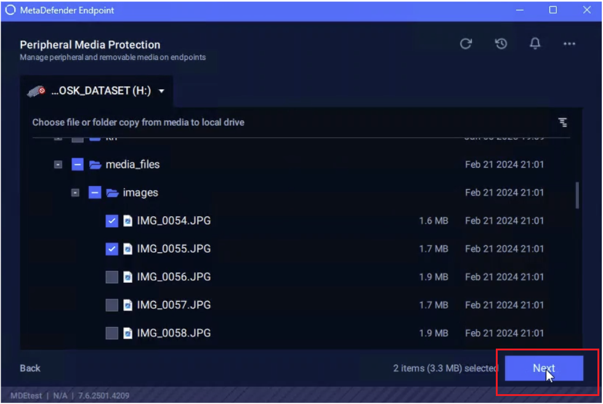
Task: Go Back to the previous step
Action: pyautogui.click(x=30, y=368)
